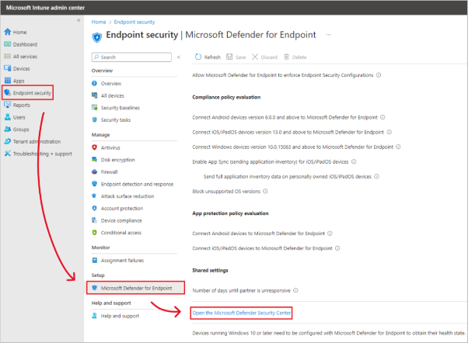
Task: Click the Home icon in left navigation
Action: [8, 32]
